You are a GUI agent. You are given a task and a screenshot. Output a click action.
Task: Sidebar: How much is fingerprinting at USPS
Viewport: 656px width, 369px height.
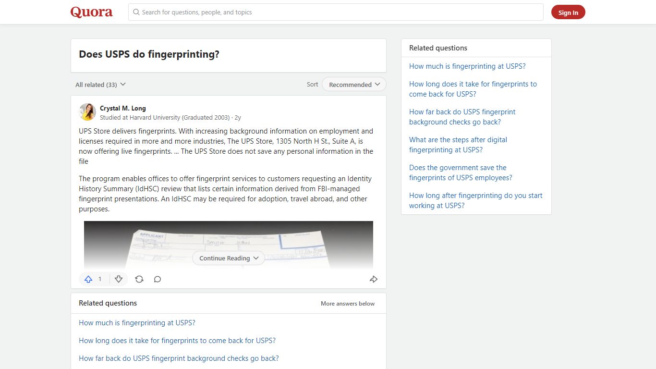(467, 66)
